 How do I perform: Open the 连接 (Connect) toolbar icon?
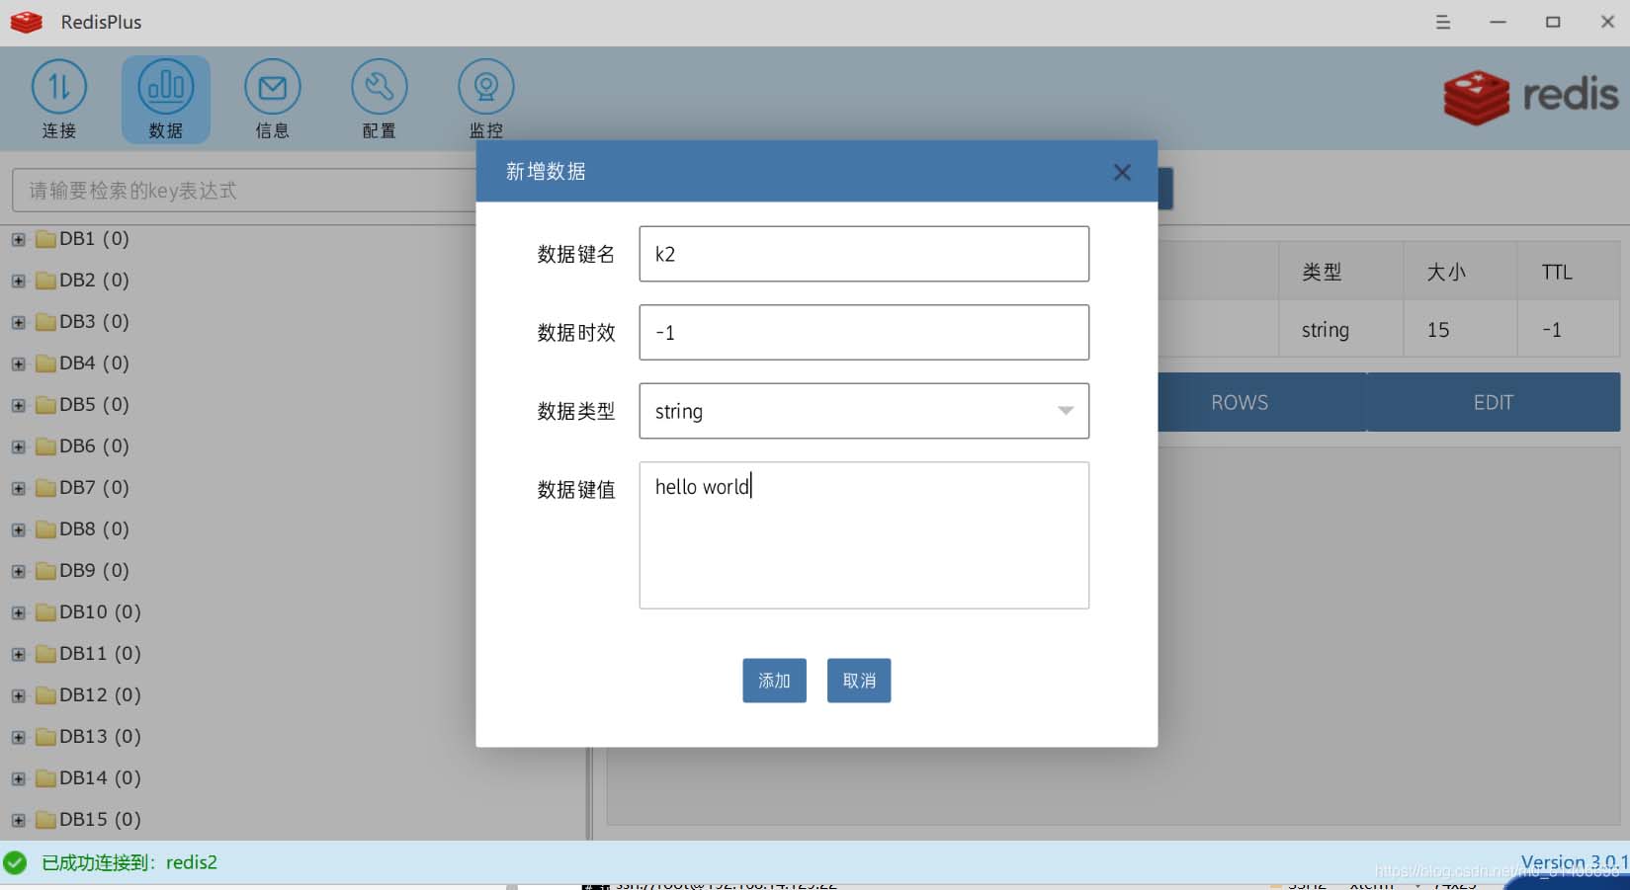click(59, 89)
